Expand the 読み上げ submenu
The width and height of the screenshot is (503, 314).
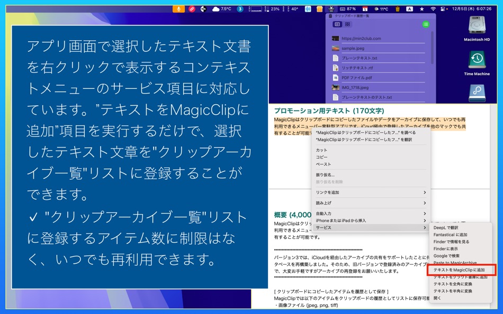pyautogui.click(x=371, y=203)
